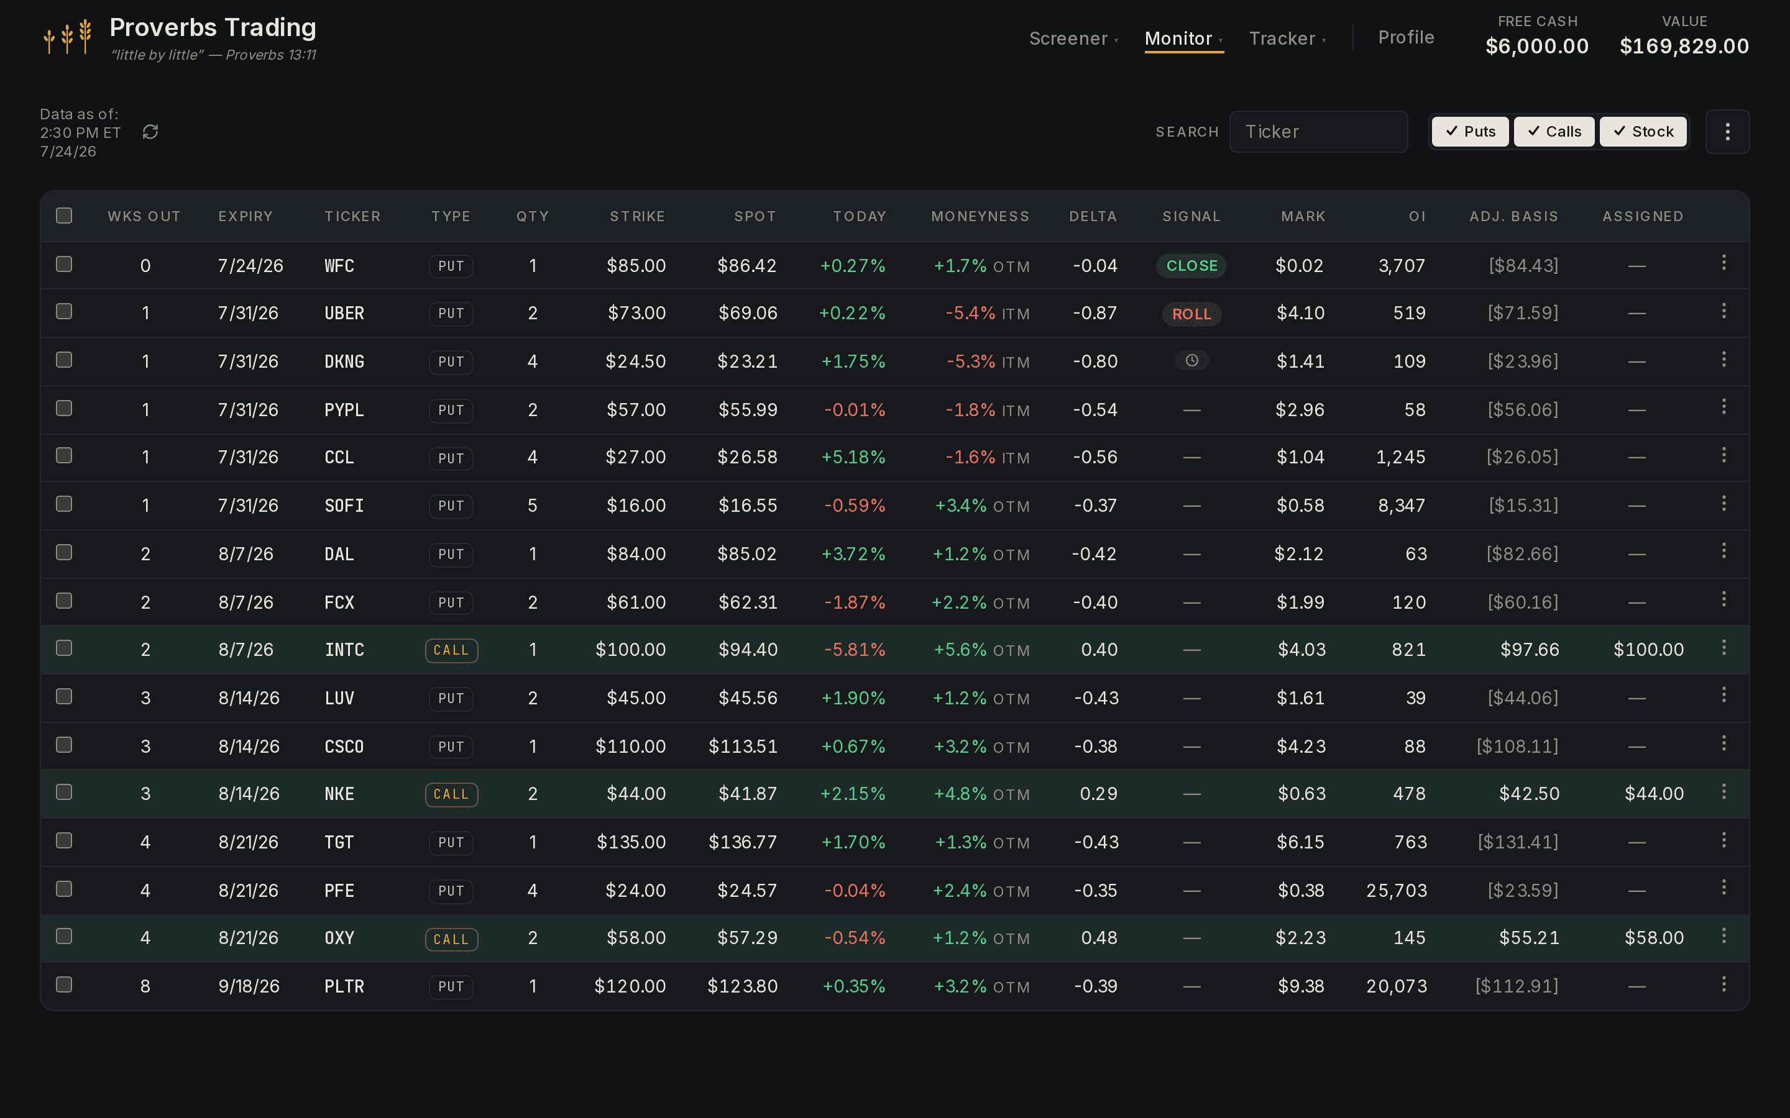Click the PLTR ticker cell
1790x1118 pixels.
click(344, 986)
